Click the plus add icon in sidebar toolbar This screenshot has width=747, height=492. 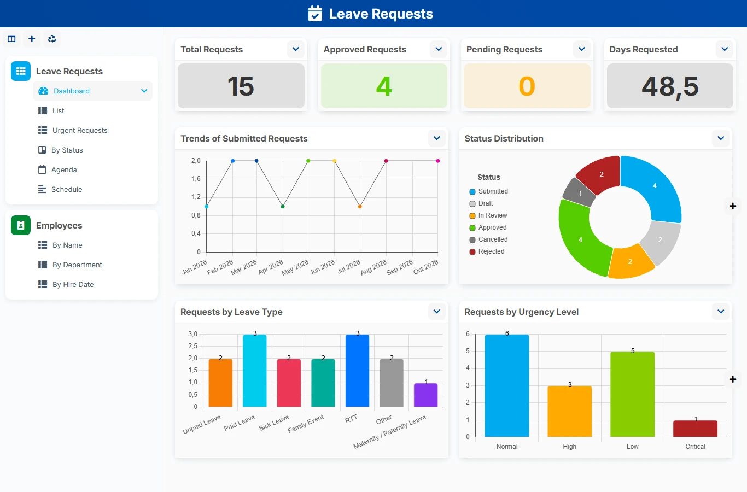32,39
